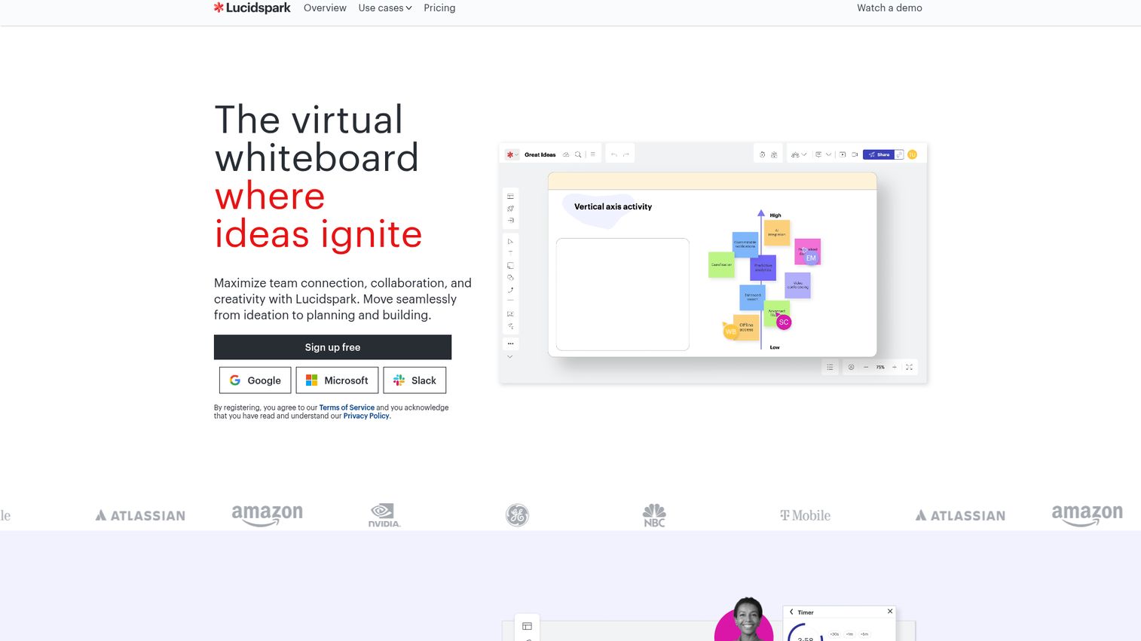
Task: Open the Pricing page link
Action: 439,8
